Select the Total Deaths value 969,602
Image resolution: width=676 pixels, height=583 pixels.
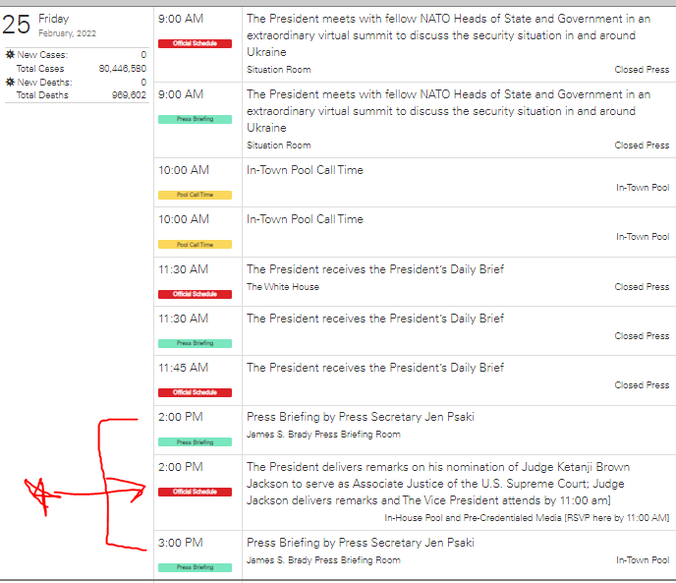click(x=129, y=95)
